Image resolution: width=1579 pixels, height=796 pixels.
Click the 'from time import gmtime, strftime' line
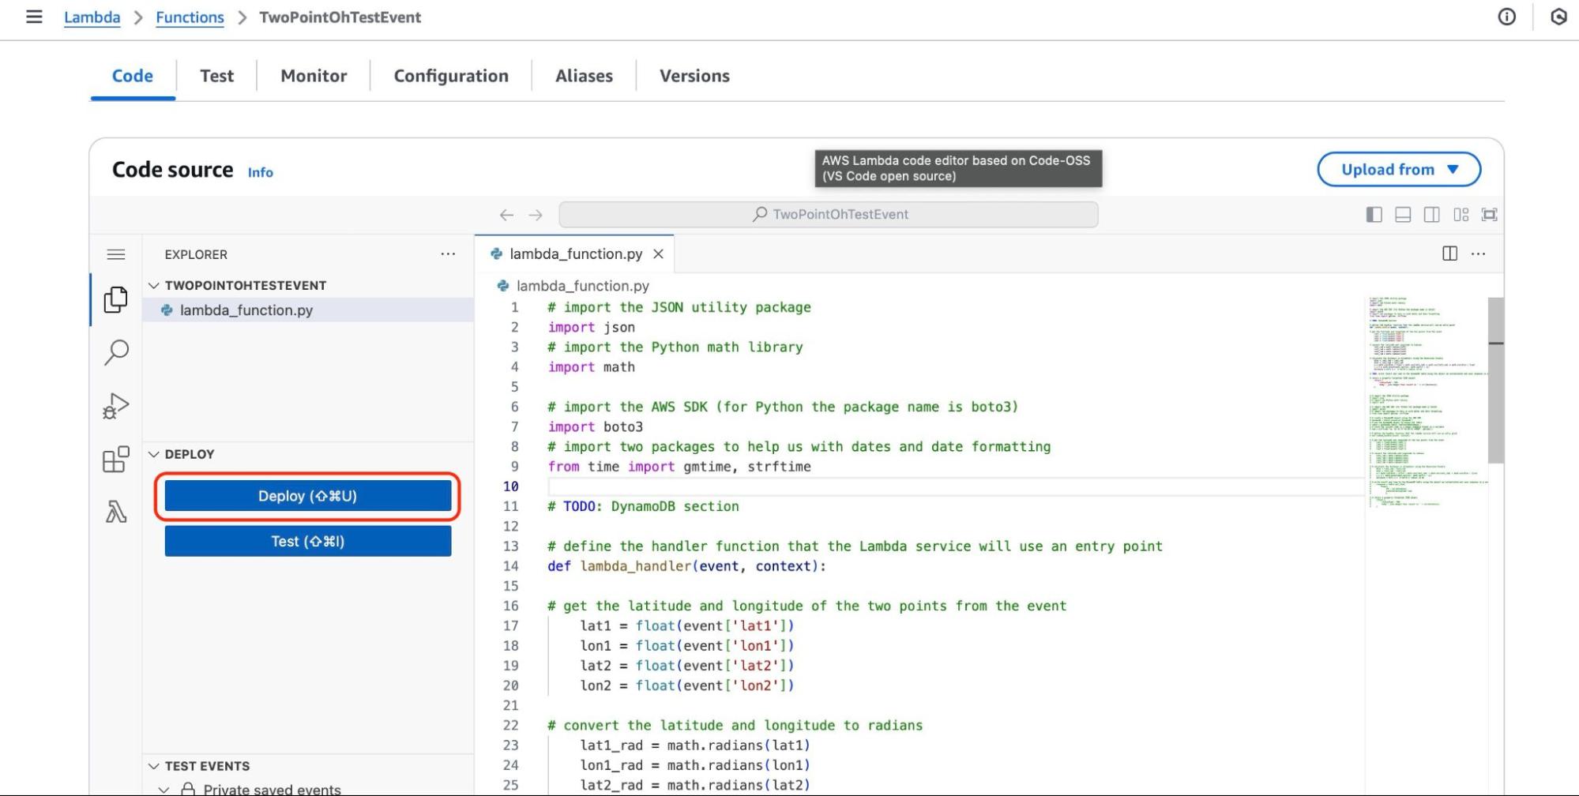(679, 467)
